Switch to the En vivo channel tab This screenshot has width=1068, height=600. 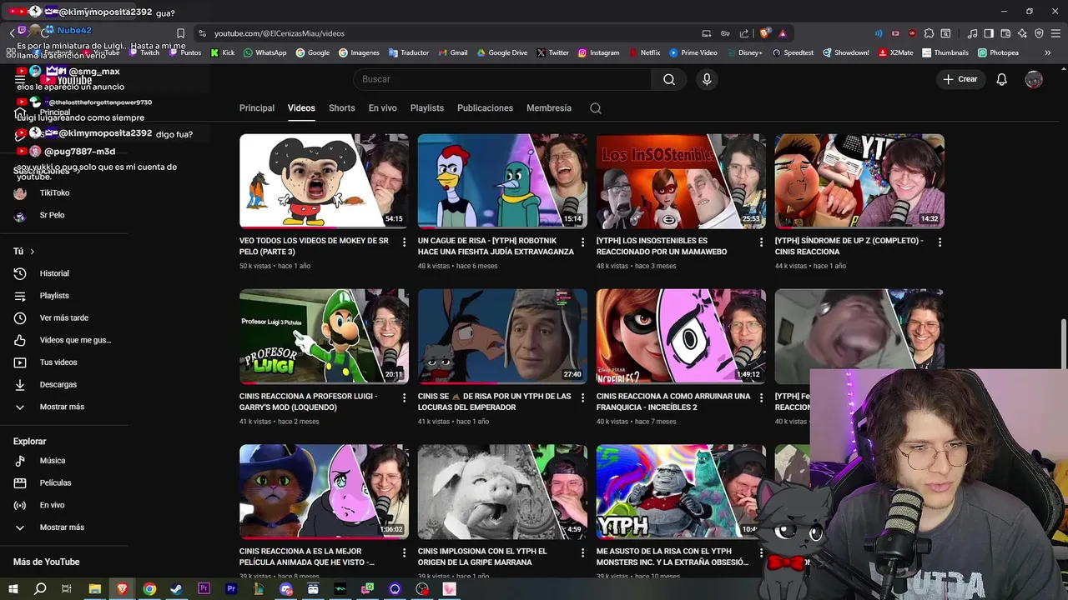click(383, 108)
